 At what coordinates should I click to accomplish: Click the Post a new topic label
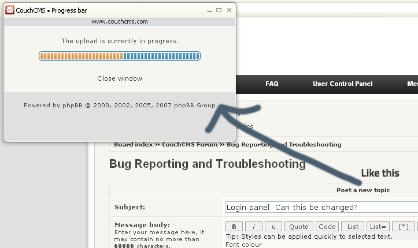pos(363,190)
